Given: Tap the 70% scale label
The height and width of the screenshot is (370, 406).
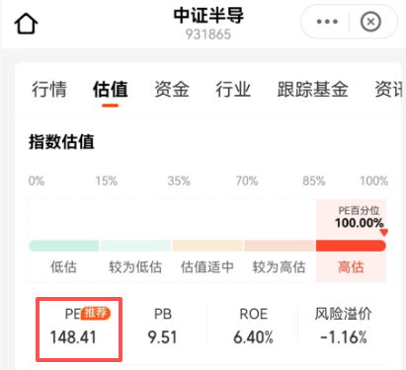Looking at the screenshot, I should [x=247, y=181].
